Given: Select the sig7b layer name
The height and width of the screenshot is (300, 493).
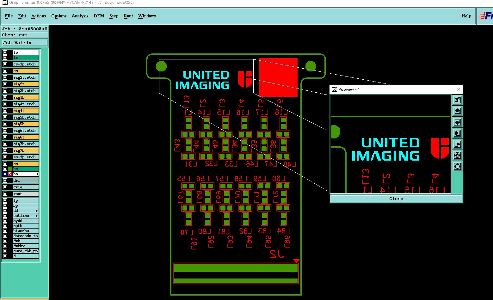Looking at the screenshot, I should [x=26, y=150].
